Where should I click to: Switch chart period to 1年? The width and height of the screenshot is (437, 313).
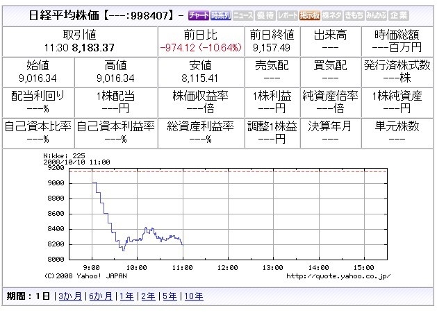(x=127, y=296)
